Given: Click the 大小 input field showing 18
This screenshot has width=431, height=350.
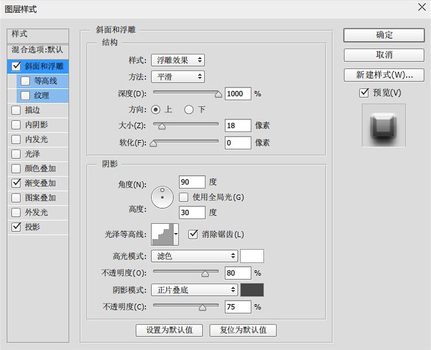Looking at the screenshot, I should click(x=237, y=126).
